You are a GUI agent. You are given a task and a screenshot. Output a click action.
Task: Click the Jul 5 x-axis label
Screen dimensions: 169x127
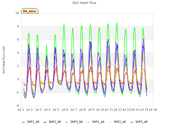coord(56,110)
